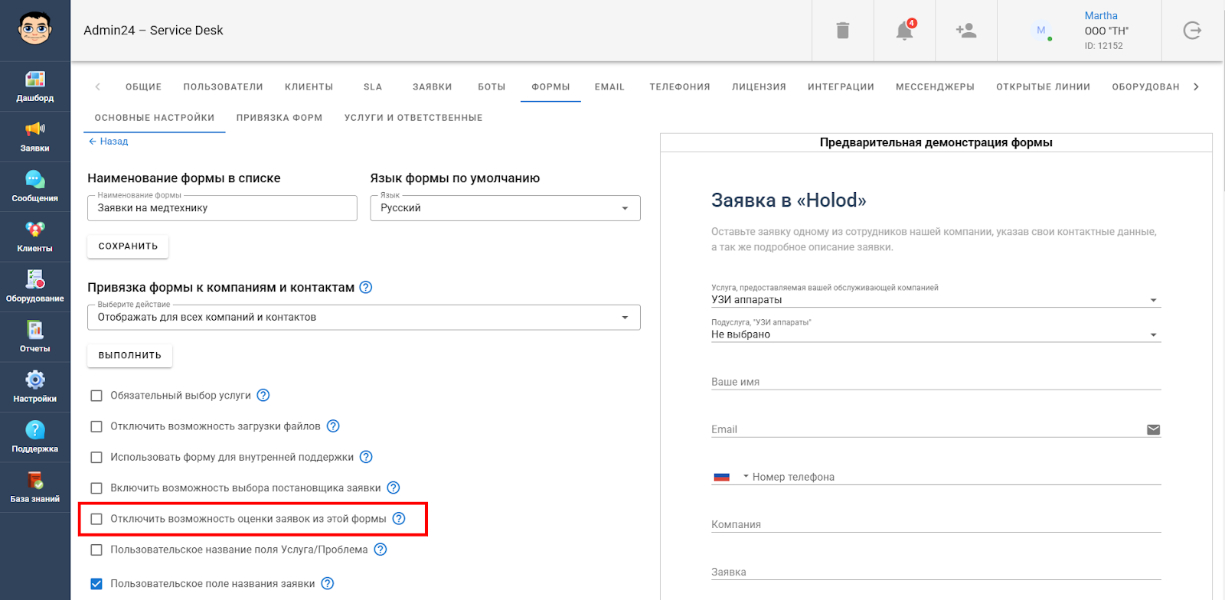Click the add user icon
Image resolution: width=1225 pixels, height=600 pixels.
(965, 31)
